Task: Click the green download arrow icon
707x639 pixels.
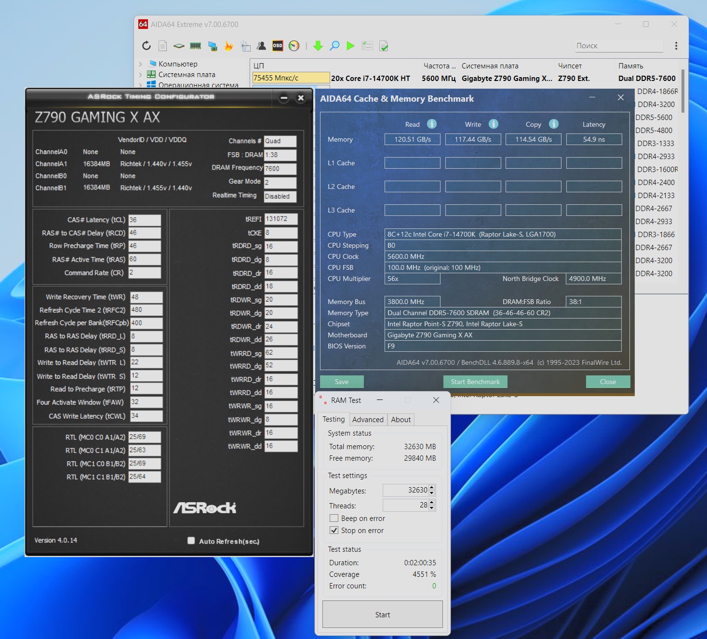Action: click(318, 46)
